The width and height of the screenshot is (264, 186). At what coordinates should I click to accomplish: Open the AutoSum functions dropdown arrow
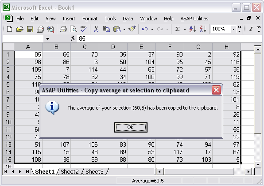click(x=185, y=29)
